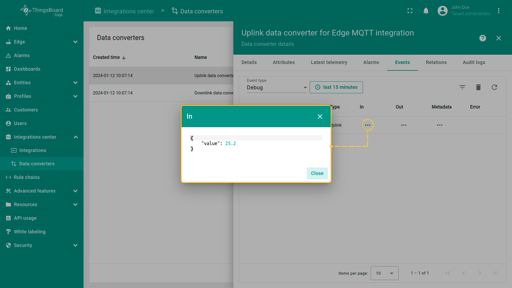This screenshot has height=288, width=512.
Task: Click the last 15 minutes button
Action: (x=336, y=87)
